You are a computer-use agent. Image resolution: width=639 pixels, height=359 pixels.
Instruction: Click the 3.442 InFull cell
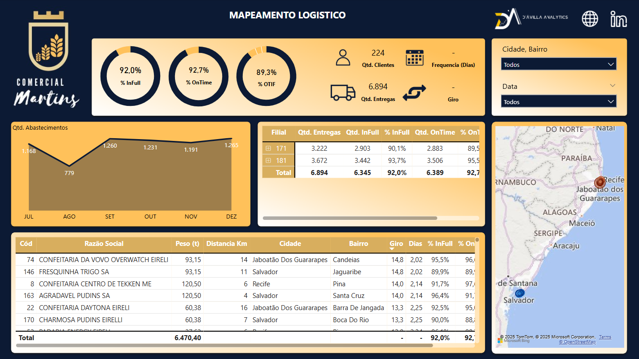[x=363, y=161]
